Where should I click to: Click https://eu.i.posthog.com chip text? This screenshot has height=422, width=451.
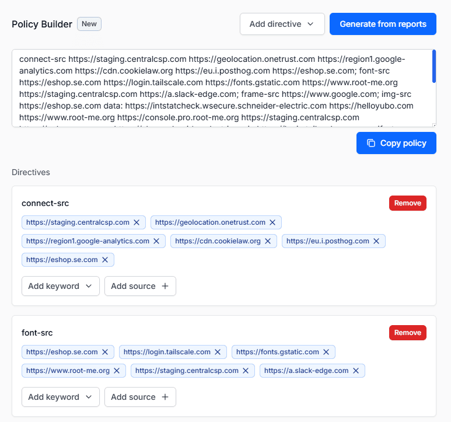point(328,241)
